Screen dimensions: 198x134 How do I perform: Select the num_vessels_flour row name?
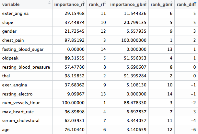pyautogui.click(x=19, y=104)
